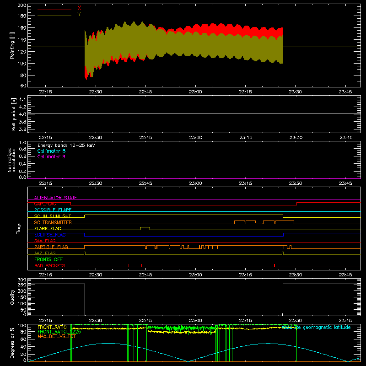Screen dimensions: 366x366
Task: Click the FRONT_RATIO_1225 legend entry
Action: coord(59,332)
